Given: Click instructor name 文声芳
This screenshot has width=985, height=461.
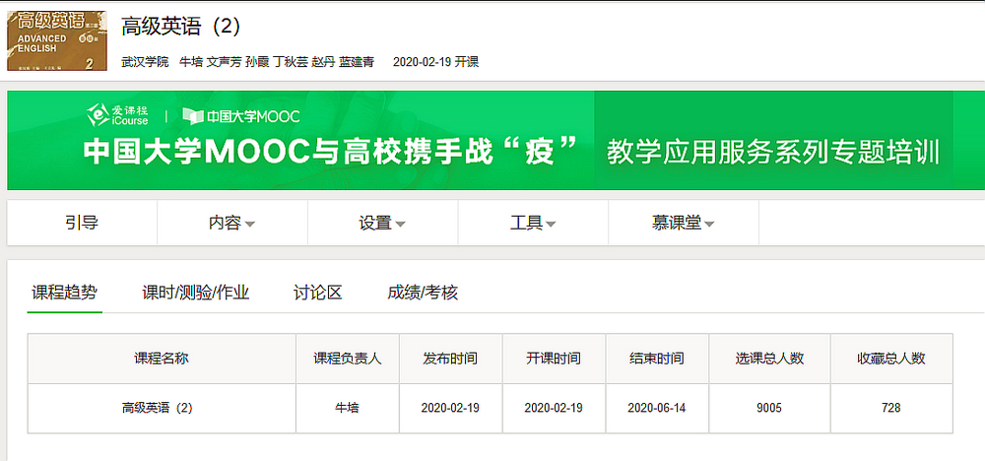Looking at the screenshot, I should click(225, 61).
